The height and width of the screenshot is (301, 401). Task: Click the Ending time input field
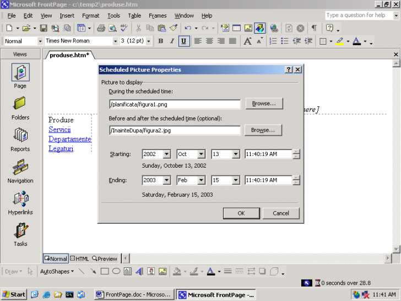tap(268, 180)
